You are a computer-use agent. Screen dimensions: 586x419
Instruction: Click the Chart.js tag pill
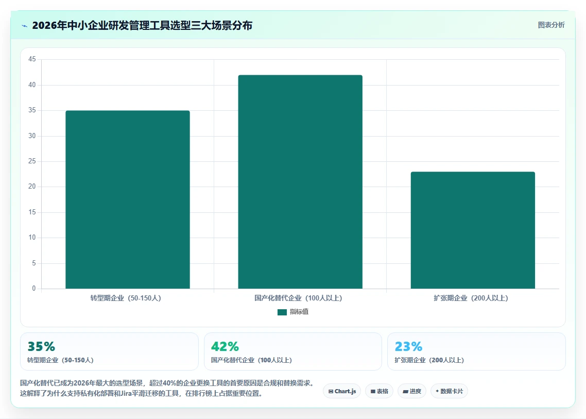pyautogui.click(x=342, y=391)
